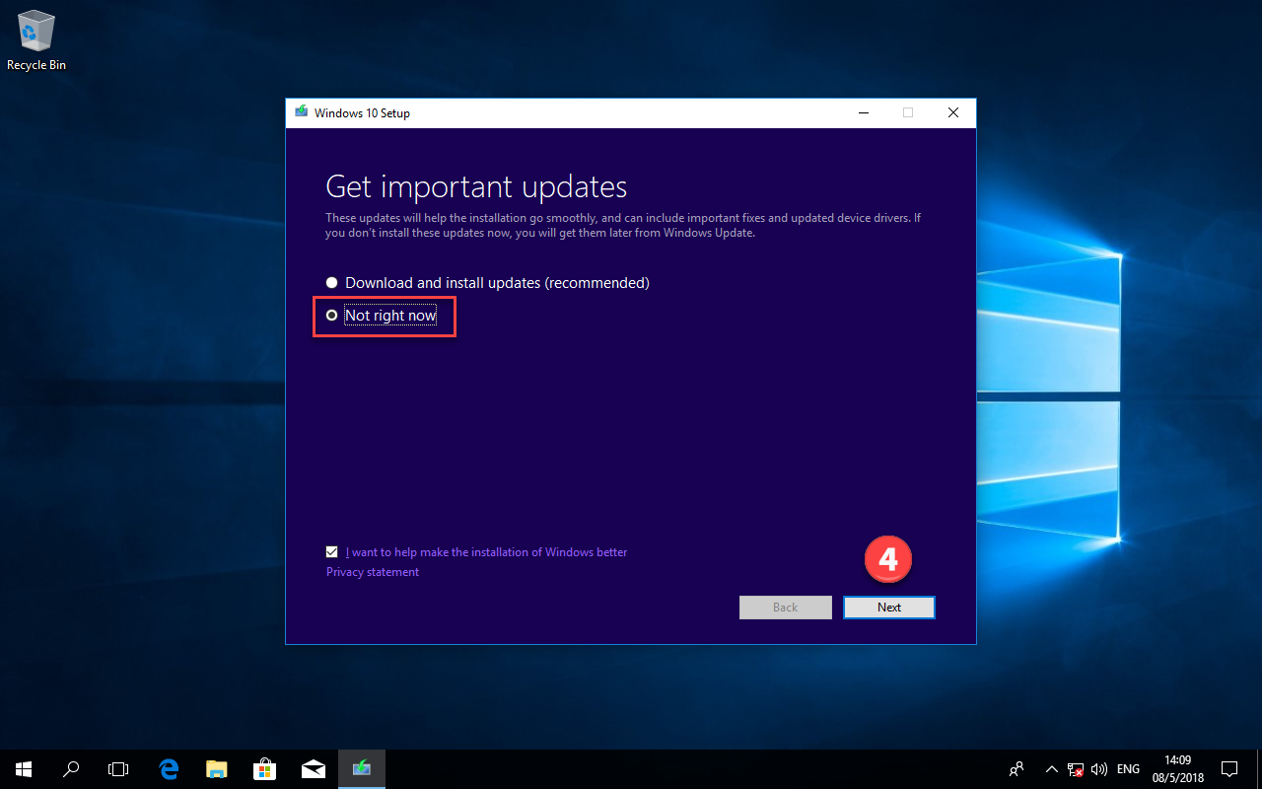This screenshot has width=1262, height=789.
Task: Switch the ENG input language indicator
Action: tap(1129, 769)
